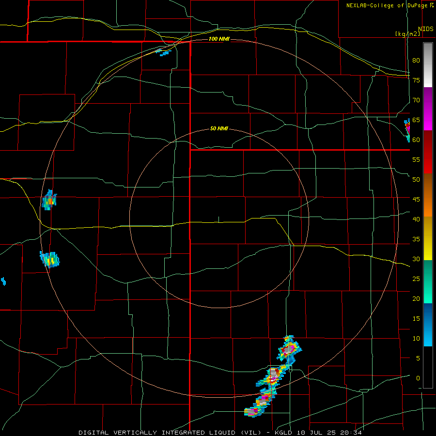Click the 10 value on the color scale
This screenshot has height=436, width=436.
[x=416, y=339]
